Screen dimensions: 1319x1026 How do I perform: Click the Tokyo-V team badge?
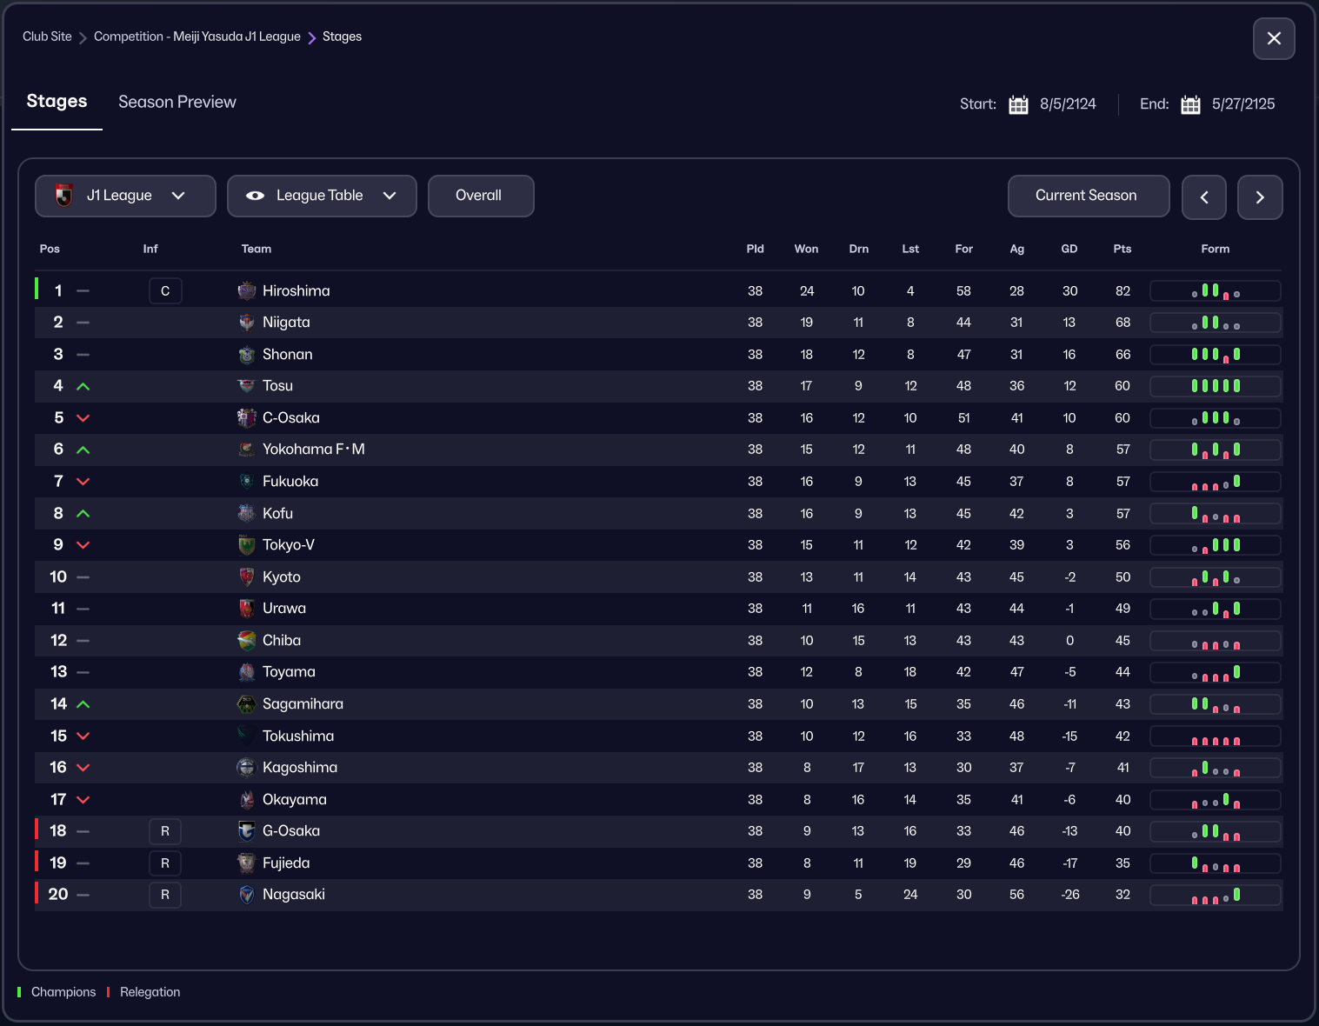[247, 545]
